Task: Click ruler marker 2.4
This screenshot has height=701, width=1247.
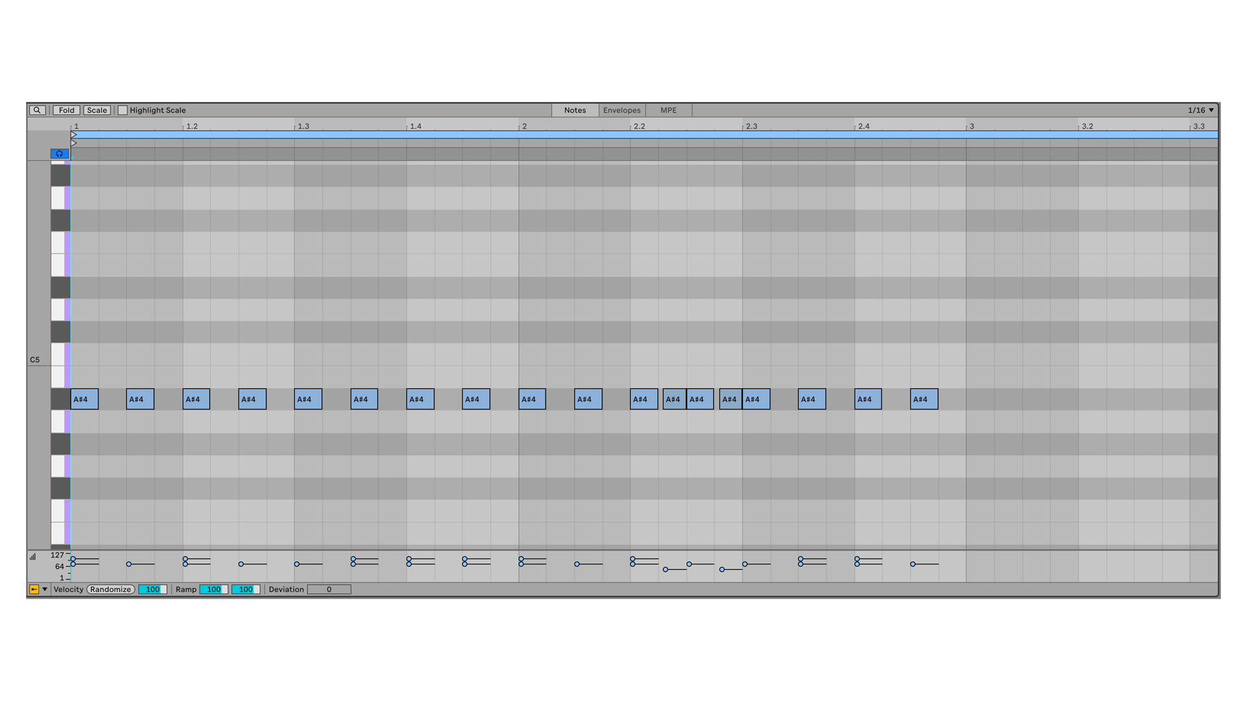Action: [864, 127]
